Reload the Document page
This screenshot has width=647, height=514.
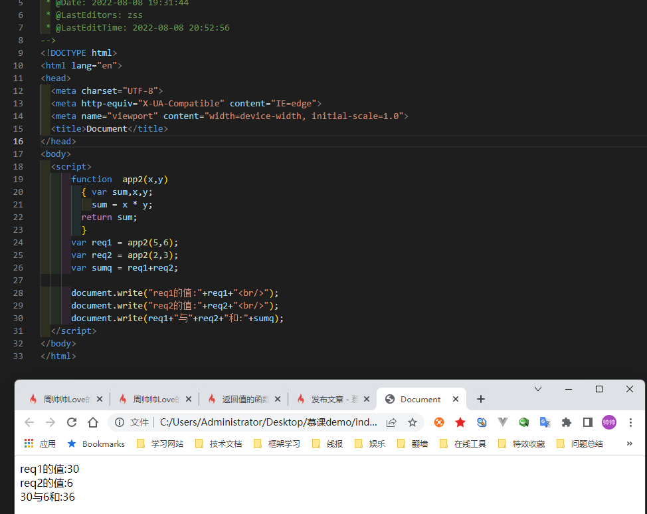pos(72,422)
